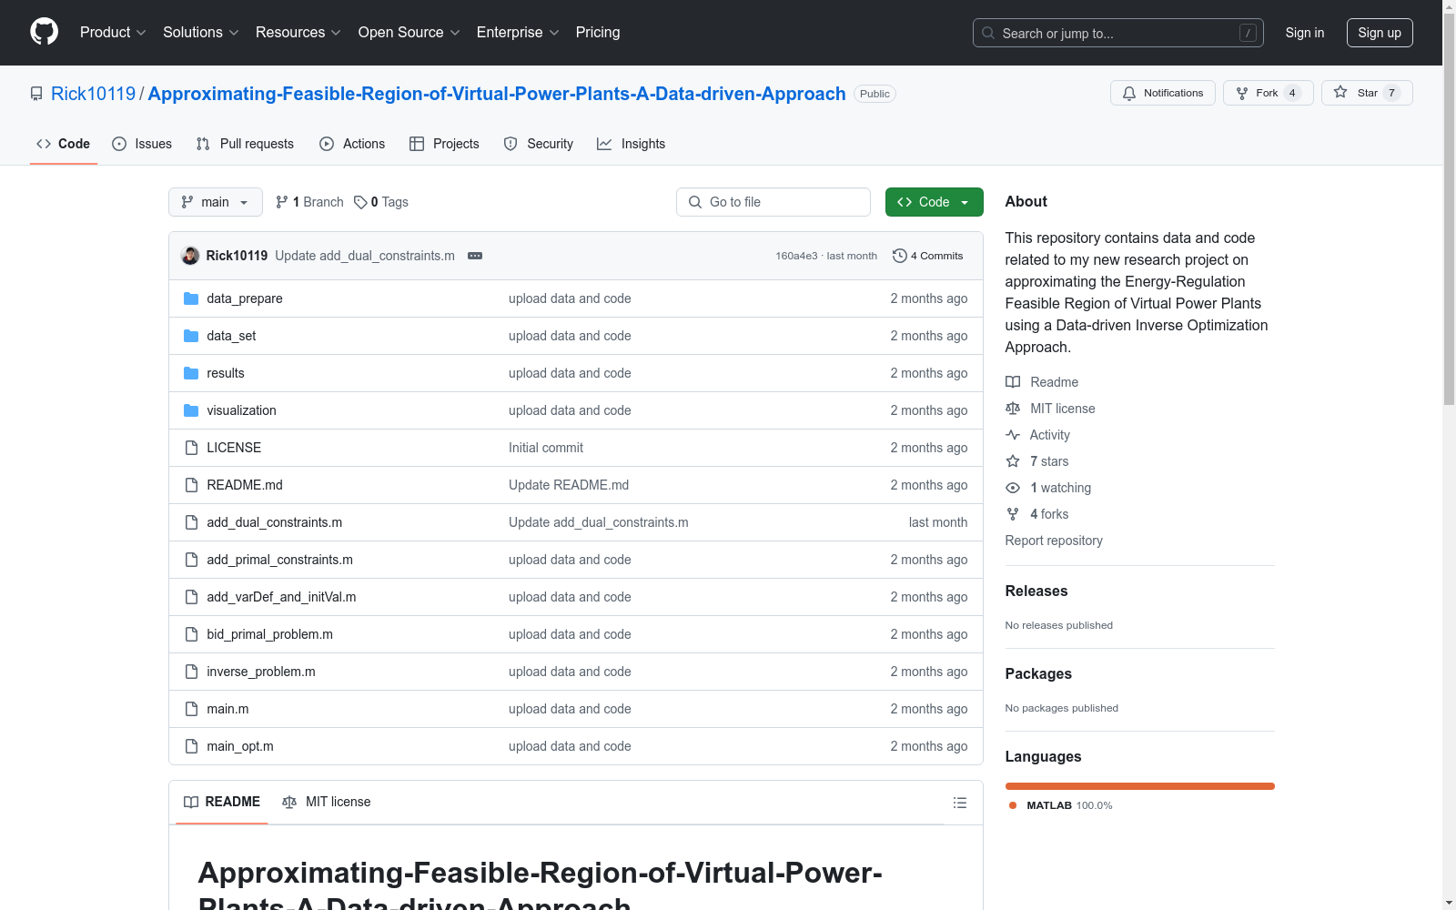The width and height of the screenshot is (1456, 910).
Task: Open inverse_problem.m file
Action: pyautogui.click(x=261, y=672)
